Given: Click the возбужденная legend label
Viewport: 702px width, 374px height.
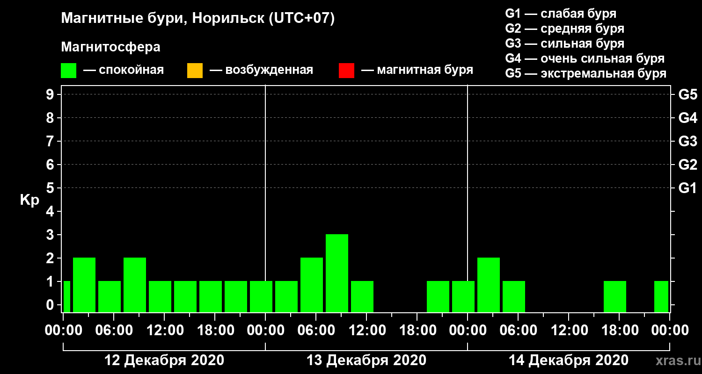Looking at the screenshot, I should pos(269,70).
